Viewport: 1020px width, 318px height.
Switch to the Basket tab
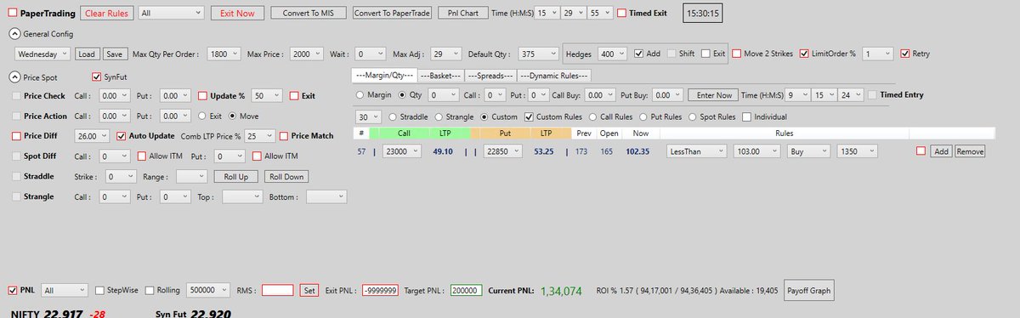pyautogui.click(x=440, y=76)
